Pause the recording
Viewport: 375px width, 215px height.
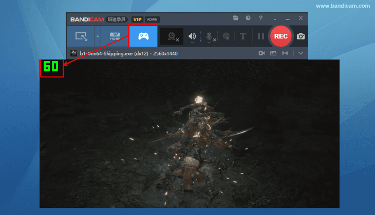point(260,36)
